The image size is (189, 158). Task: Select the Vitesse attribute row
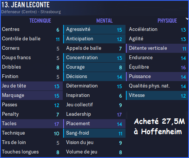pyautogui.click(x=157, y=95)
